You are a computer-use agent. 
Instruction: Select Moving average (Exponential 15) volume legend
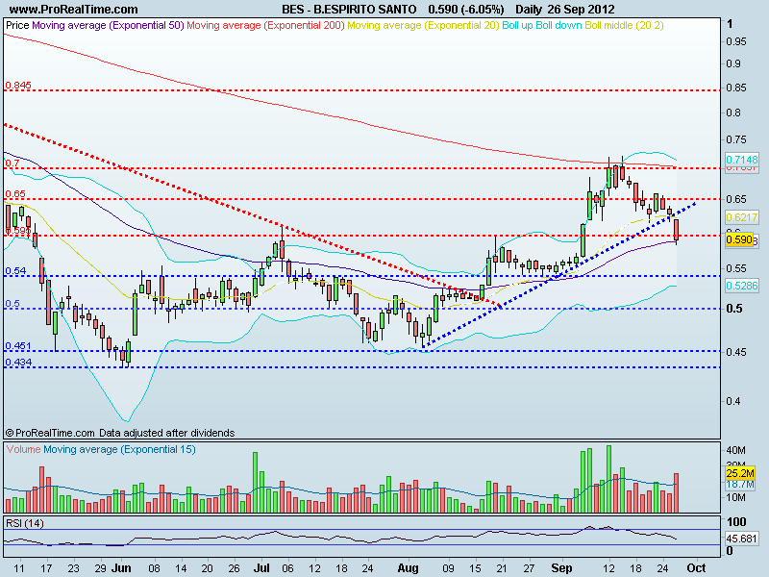tap(119, 449)
